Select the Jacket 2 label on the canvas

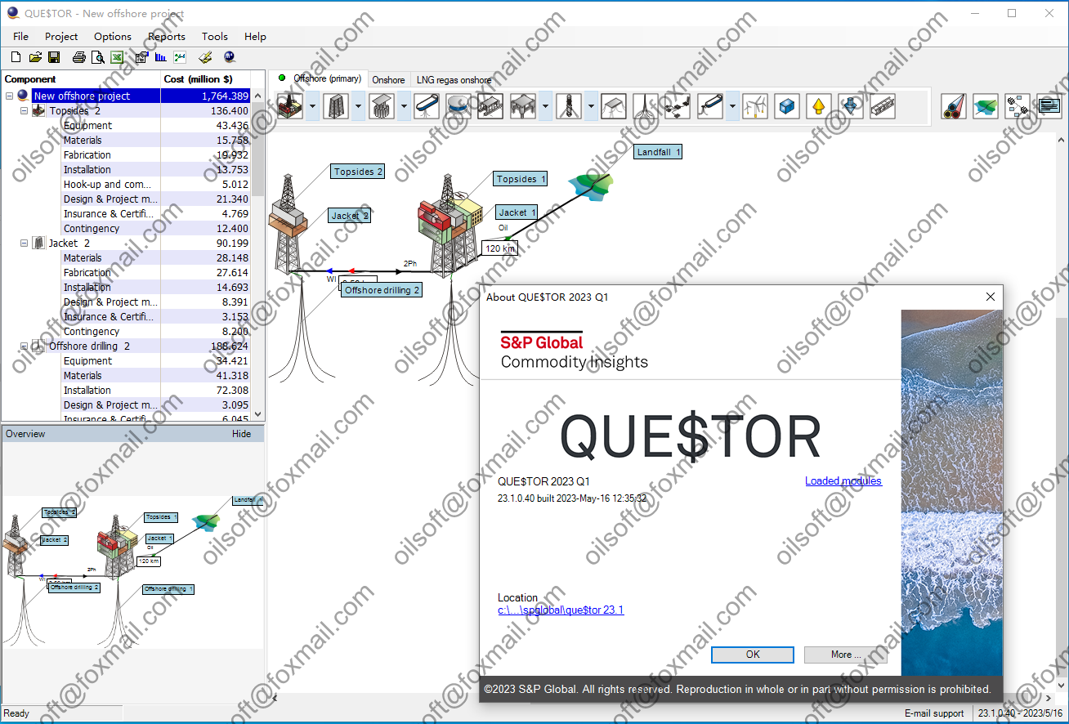click(x=350, y=216)
